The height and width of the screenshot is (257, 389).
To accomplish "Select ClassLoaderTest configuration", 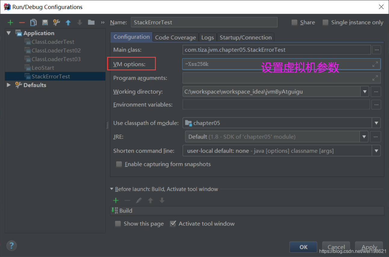I will (53, 42).
